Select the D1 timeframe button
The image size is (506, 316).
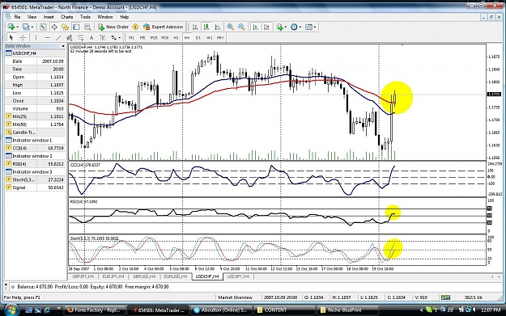point(198,38)
